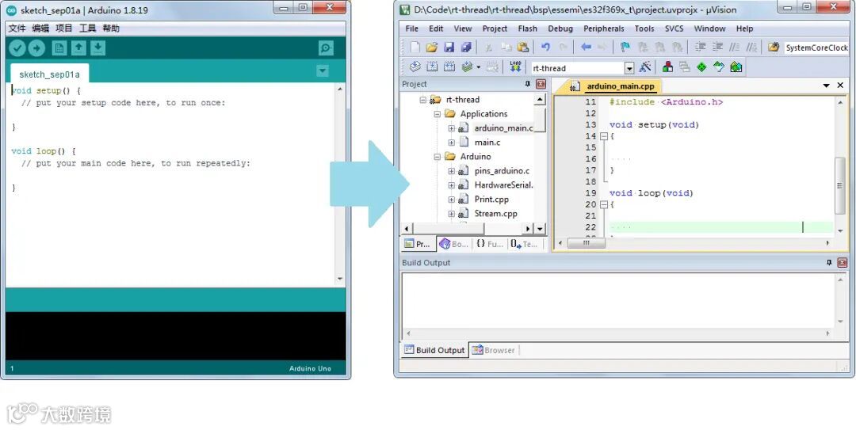Switch to the Browser tab

tap(494, 350)
